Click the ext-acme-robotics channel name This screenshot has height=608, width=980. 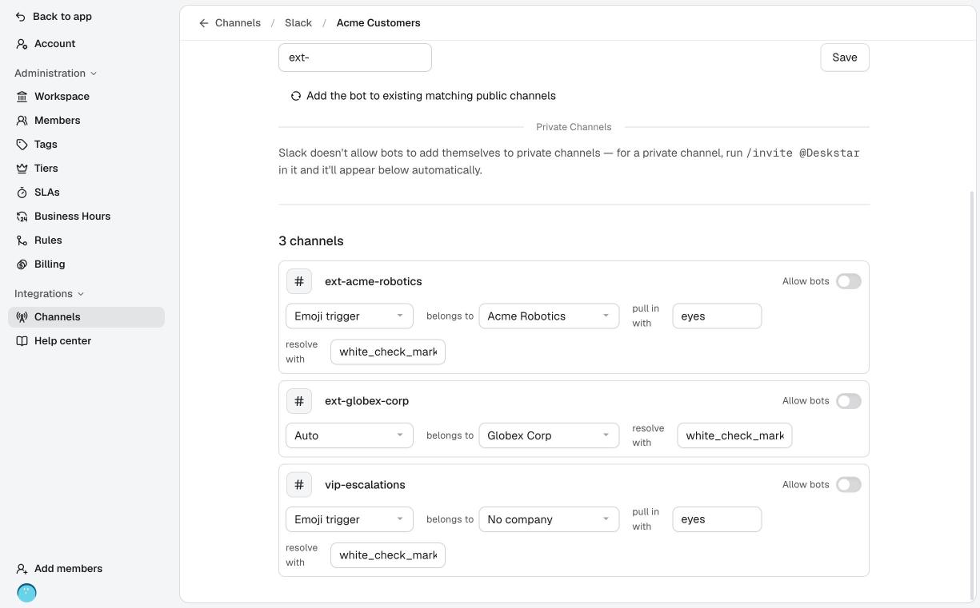[373, 281]
